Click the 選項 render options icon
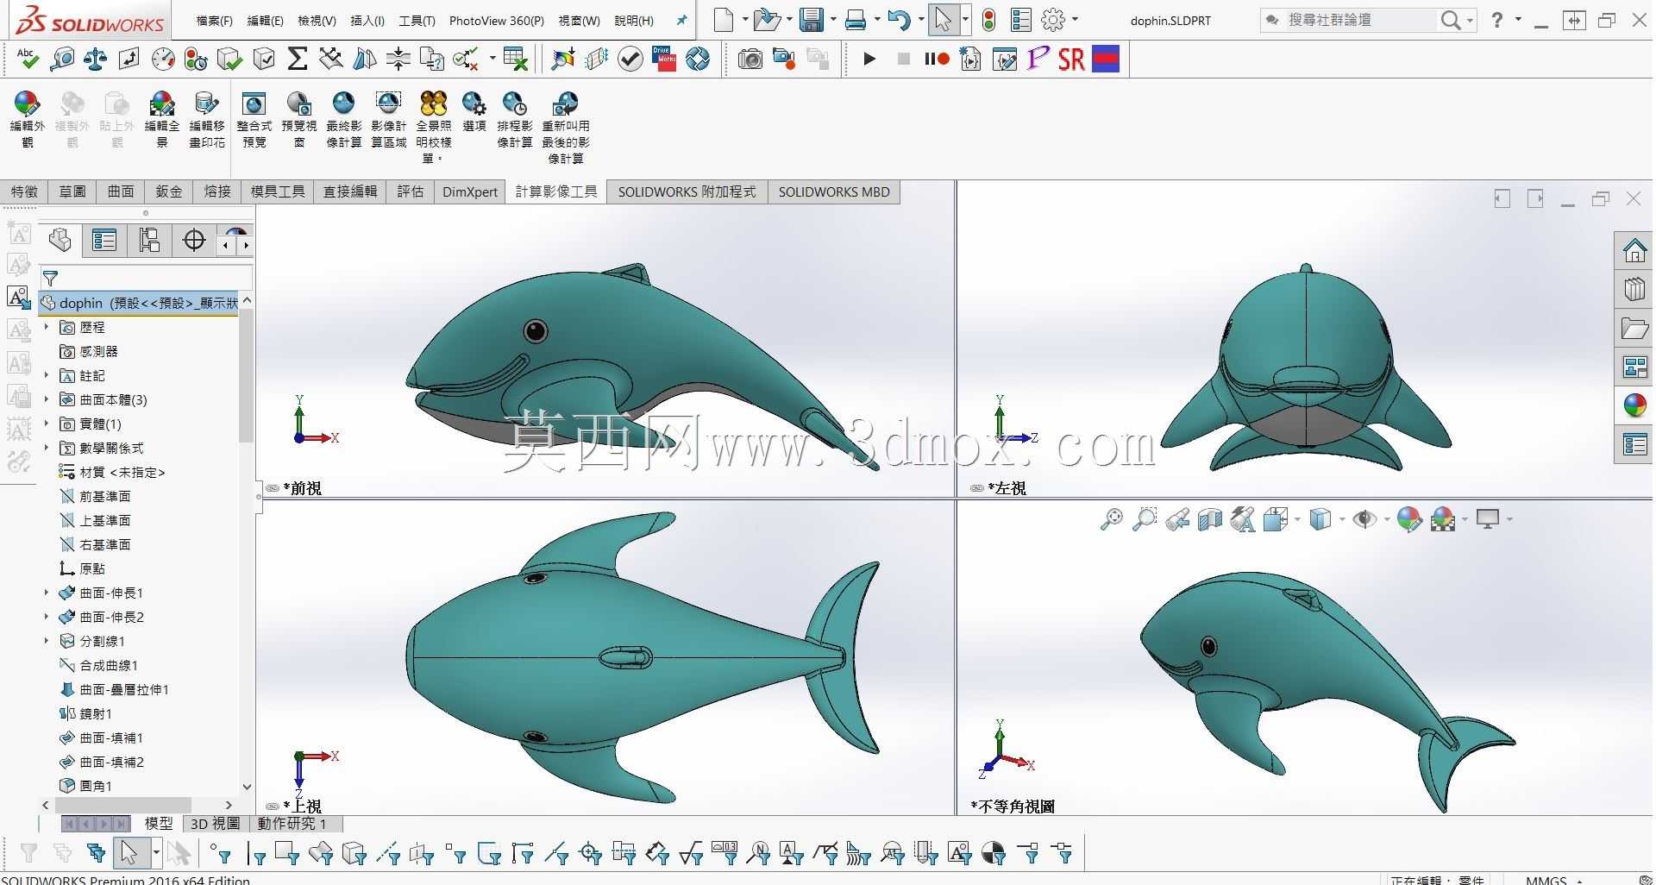 474,112
